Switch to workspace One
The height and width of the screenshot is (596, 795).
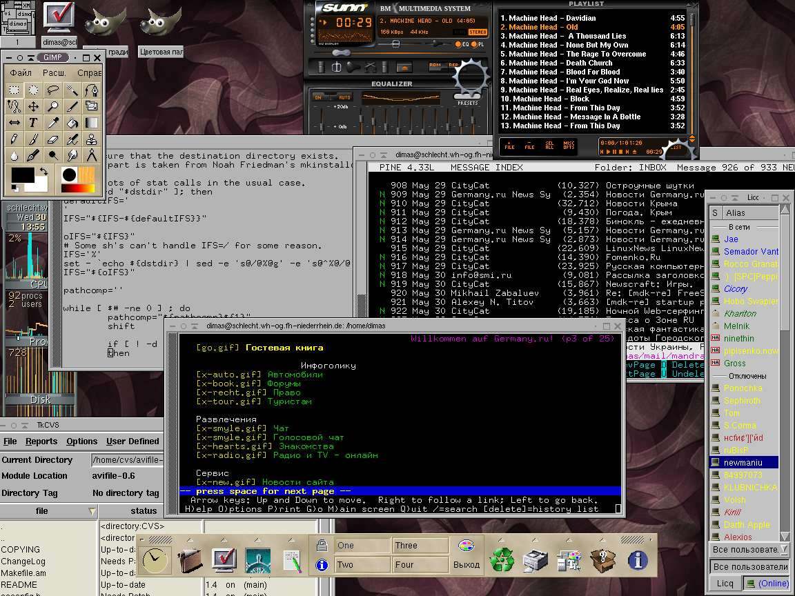(x=362, y=546)
